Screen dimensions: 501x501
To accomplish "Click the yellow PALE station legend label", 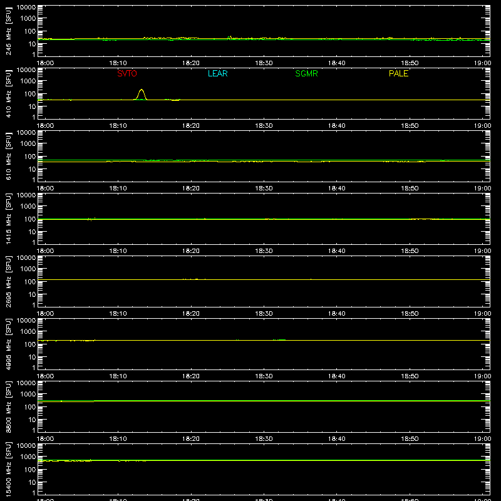I will pos(398,73).
